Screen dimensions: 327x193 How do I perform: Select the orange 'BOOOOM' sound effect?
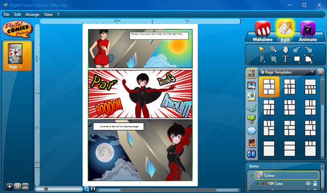tap(109, 107)
